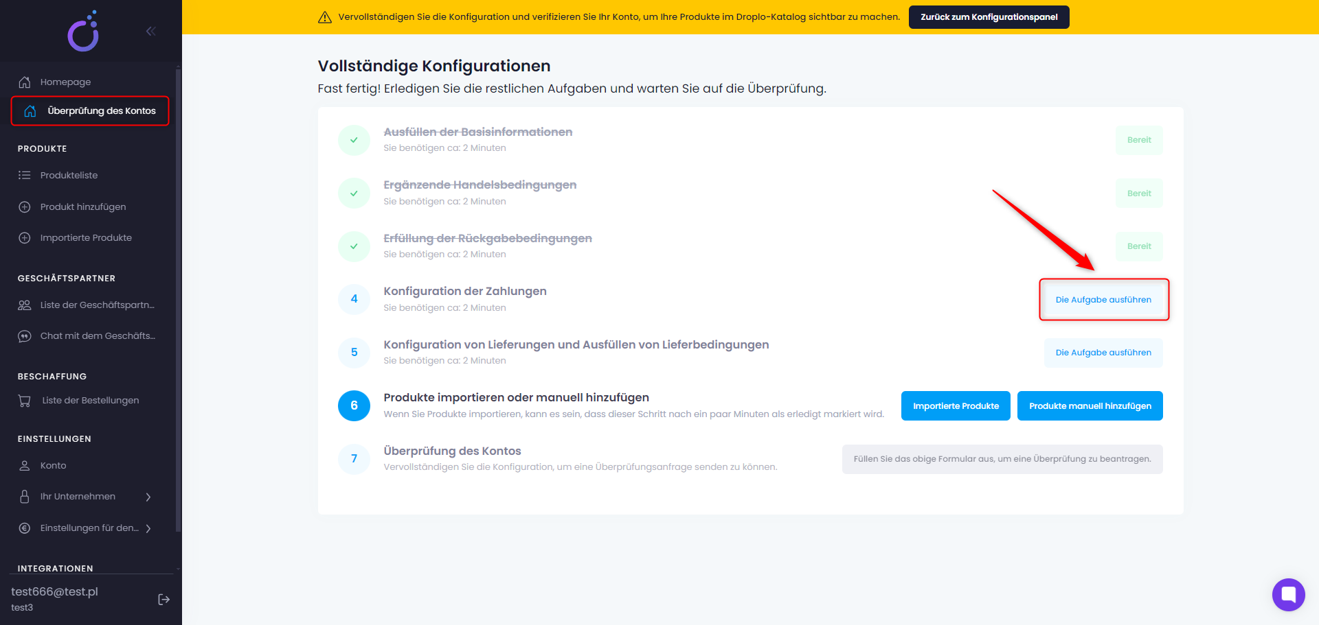Click test666@test.pl account email
Viewport: 1319px width, 625px height.
(54, 591)
